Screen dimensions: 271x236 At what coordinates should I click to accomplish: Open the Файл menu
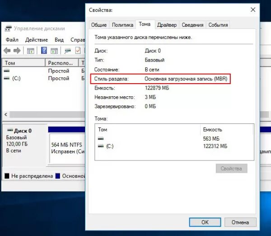[x=12, y=40]
